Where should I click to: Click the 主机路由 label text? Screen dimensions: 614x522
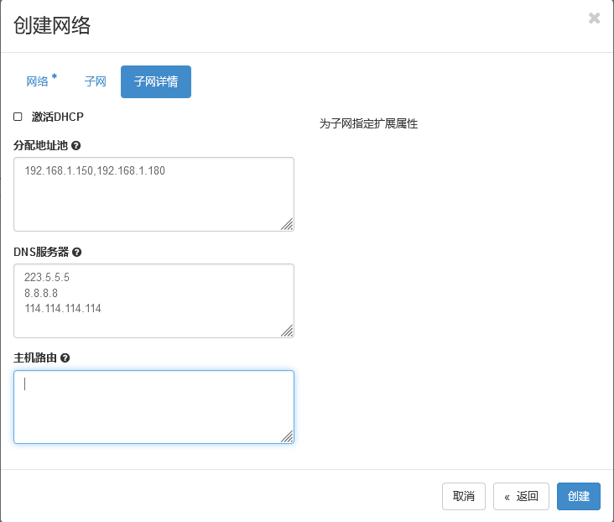pos(35,358)
